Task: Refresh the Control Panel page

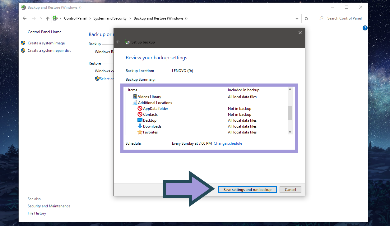Action: [x=306, y=18]
